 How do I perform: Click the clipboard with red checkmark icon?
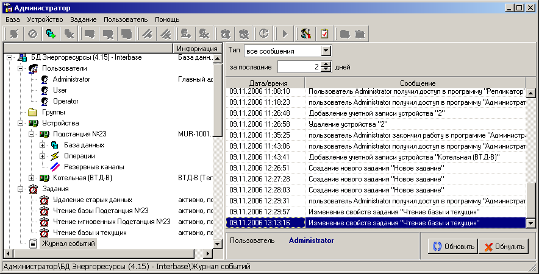(324, 33)
